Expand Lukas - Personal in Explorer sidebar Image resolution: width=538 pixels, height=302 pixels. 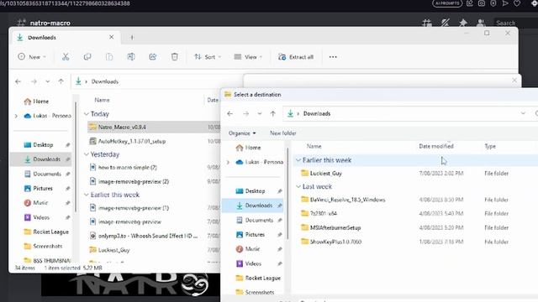(x=16, y=116)
